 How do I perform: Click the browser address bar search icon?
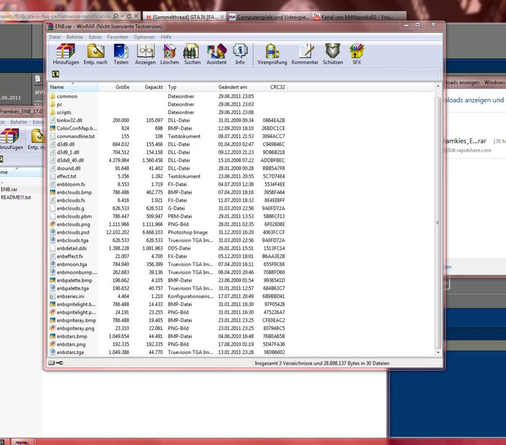pos(115,16)
